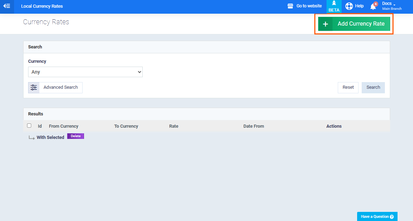Toggle the select-all checkbox in Results header
The width and height of the screenshot is (413, 221).
tap(29, 126)
